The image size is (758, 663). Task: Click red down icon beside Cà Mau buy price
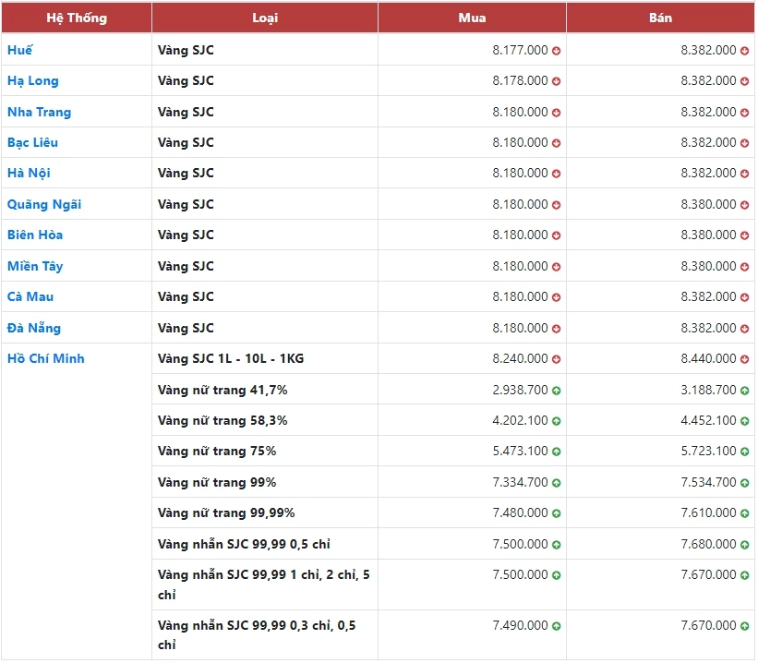[x=557, y=297]
